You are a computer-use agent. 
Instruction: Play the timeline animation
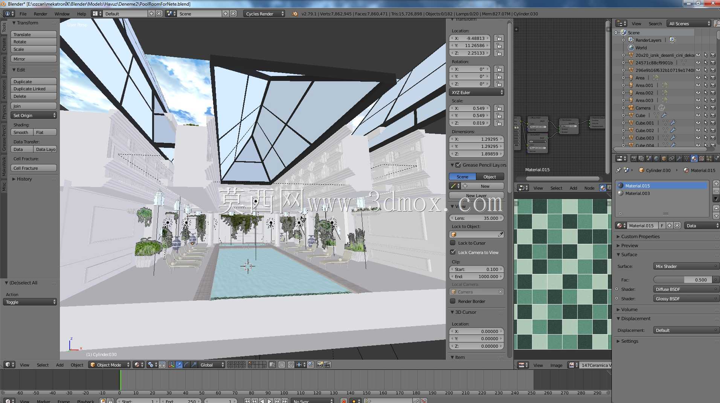[270, 401]
